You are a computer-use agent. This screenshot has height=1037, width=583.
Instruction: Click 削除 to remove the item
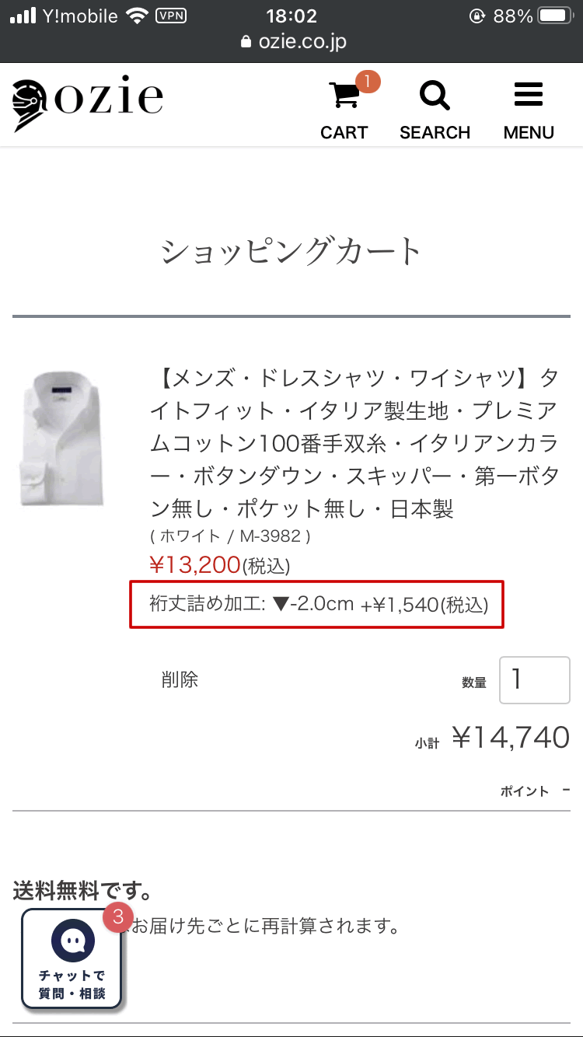pos(180,679)
